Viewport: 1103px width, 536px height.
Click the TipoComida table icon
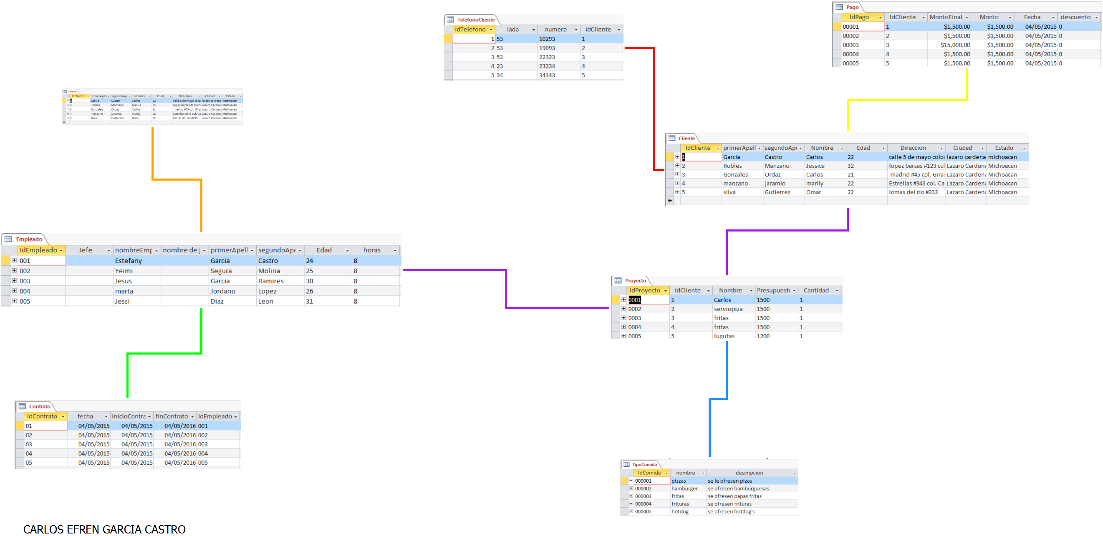(x=626, y=464)
